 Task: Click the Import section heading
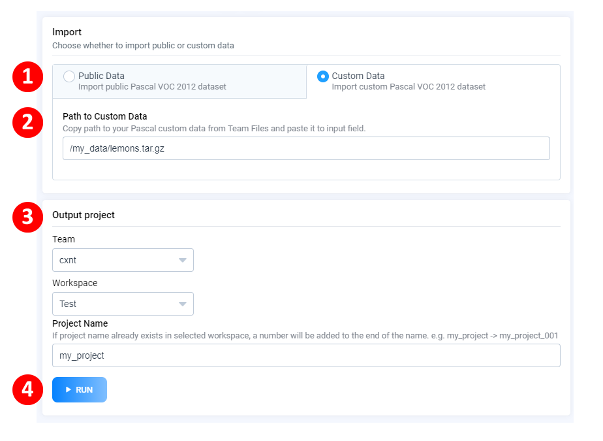point(67,32)
